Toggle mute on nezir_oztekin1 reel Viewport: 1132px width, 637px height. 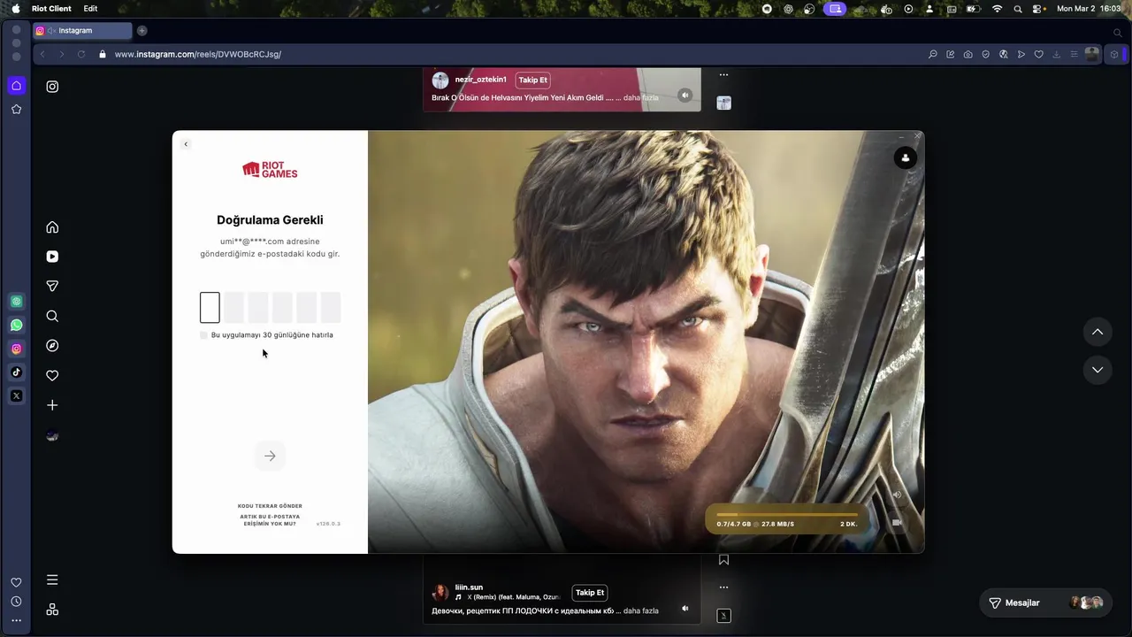pyautogui.click(x=685, y=95)
